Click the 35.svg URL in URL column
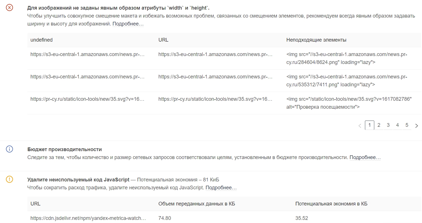Screen dimensions: 422x223 point(215,99)
